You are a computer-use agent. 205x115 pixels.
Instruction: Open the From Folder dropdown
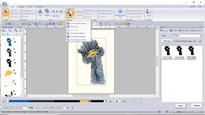tap(188, 35)
